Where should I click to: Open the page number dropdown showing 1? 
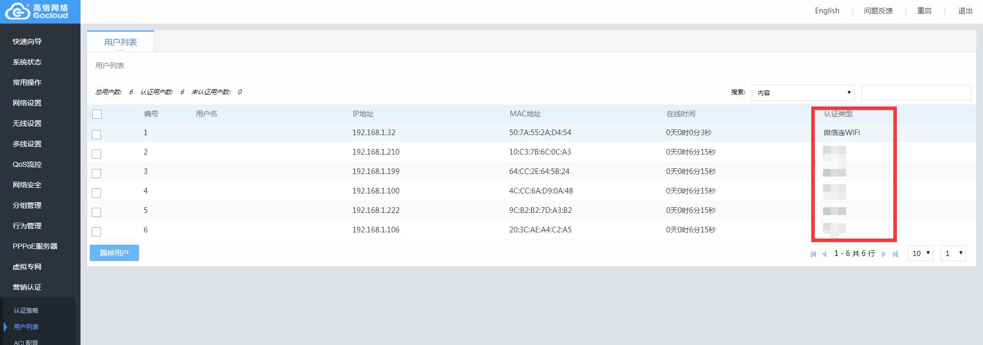[953, 253]
